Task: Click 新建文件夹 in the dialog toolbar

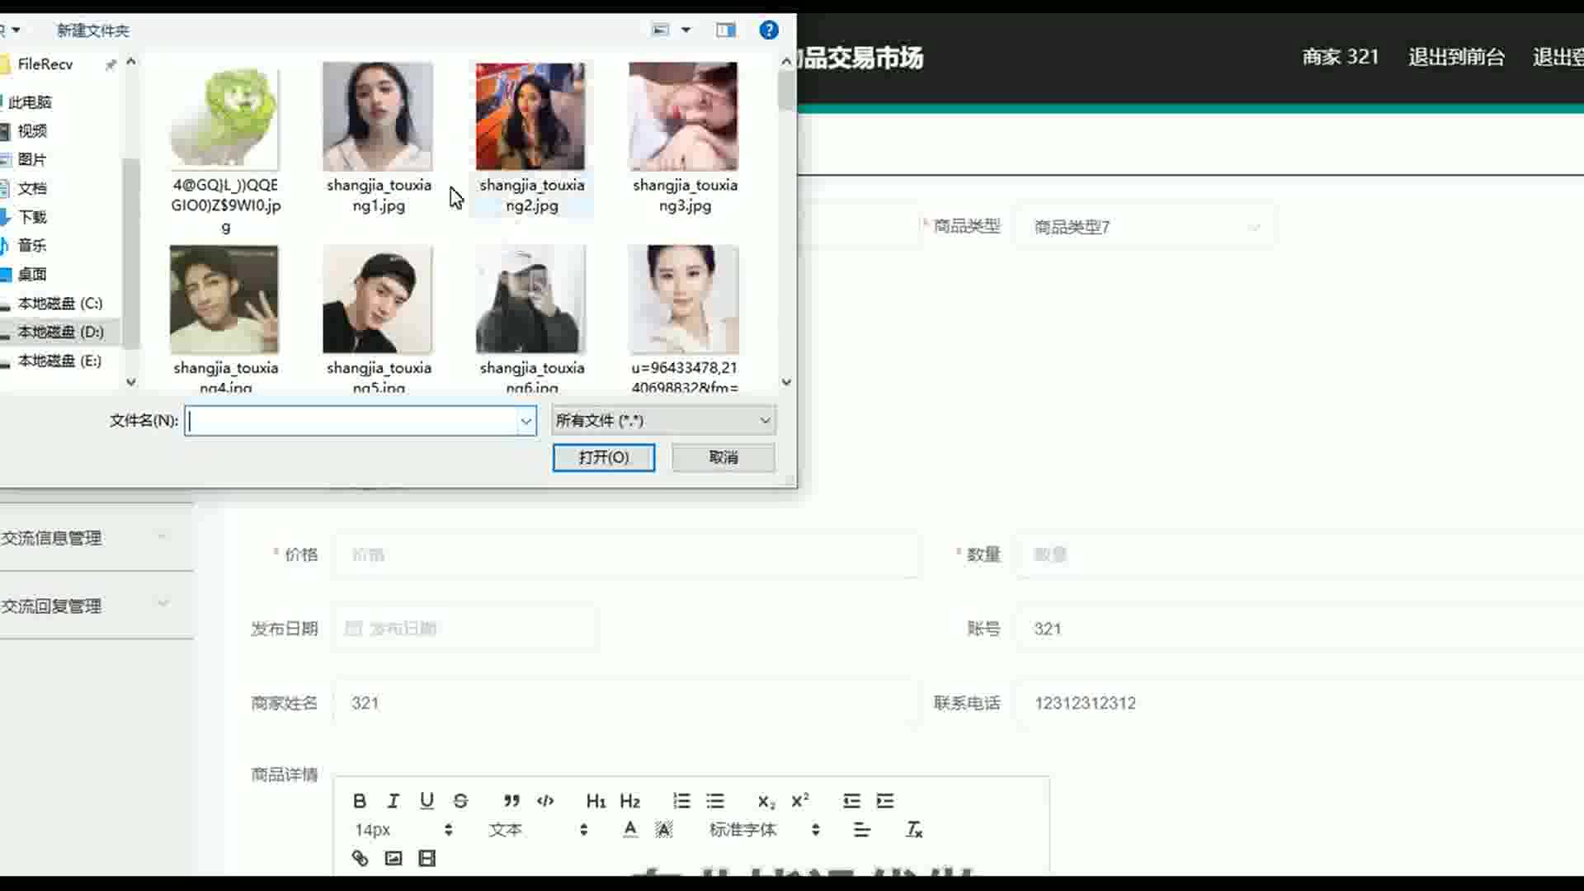Action: pyautogui.click(x=93, y=31)
